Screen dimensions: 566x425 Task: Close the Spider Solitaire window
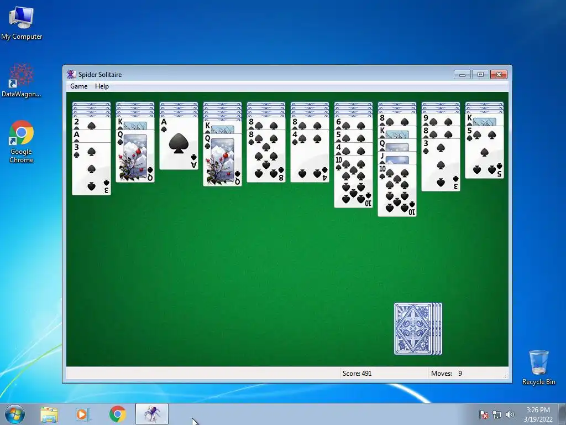point(499,75)
